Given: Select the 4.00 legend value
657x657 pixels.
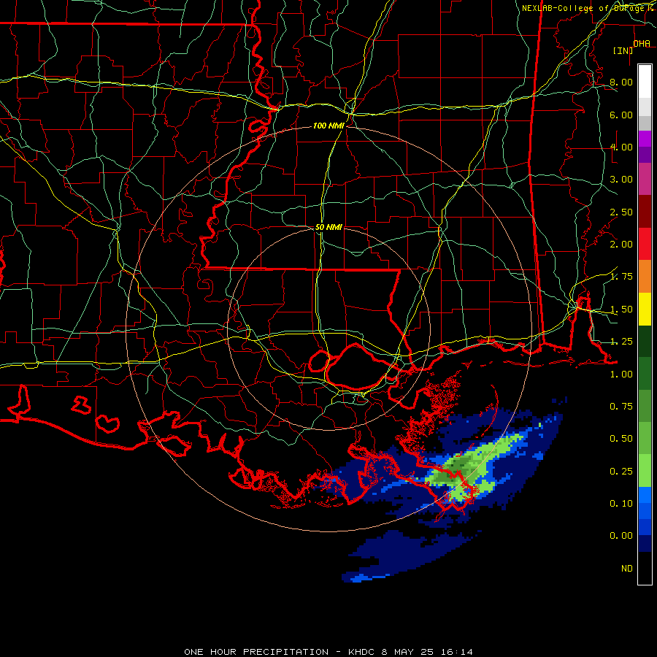Looking at the screenshot, I should coord(621,147).
